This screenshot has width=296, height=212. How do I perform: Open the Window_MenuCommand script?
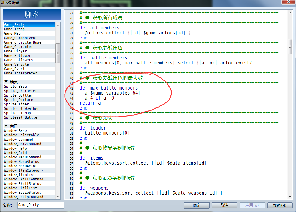click(x=29, y=157)
